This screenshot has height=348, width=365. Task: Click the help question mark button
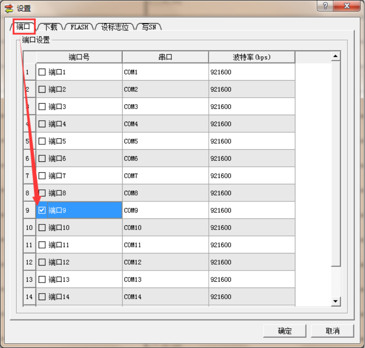click(325, 6)
